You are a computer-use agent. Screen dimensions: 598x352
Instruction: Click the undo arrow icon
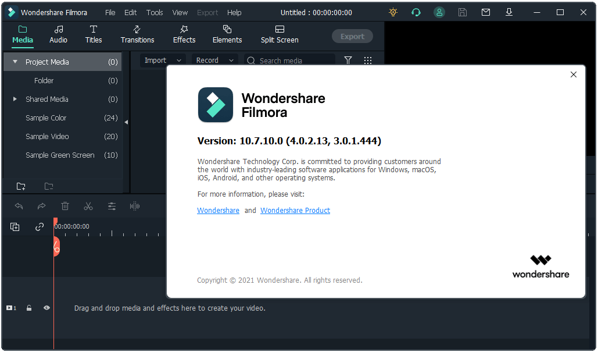[19, 206]
